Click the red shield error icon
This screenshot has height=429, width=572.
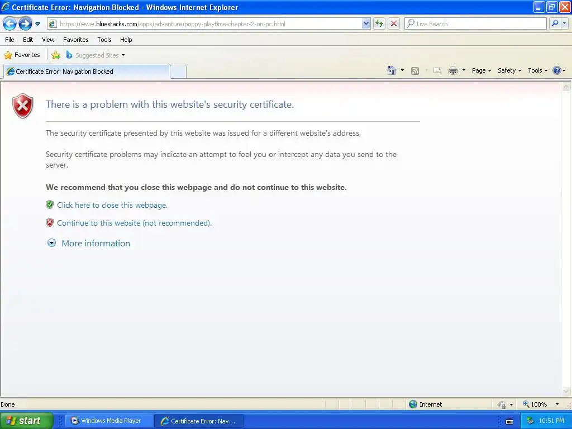[22, 106]
